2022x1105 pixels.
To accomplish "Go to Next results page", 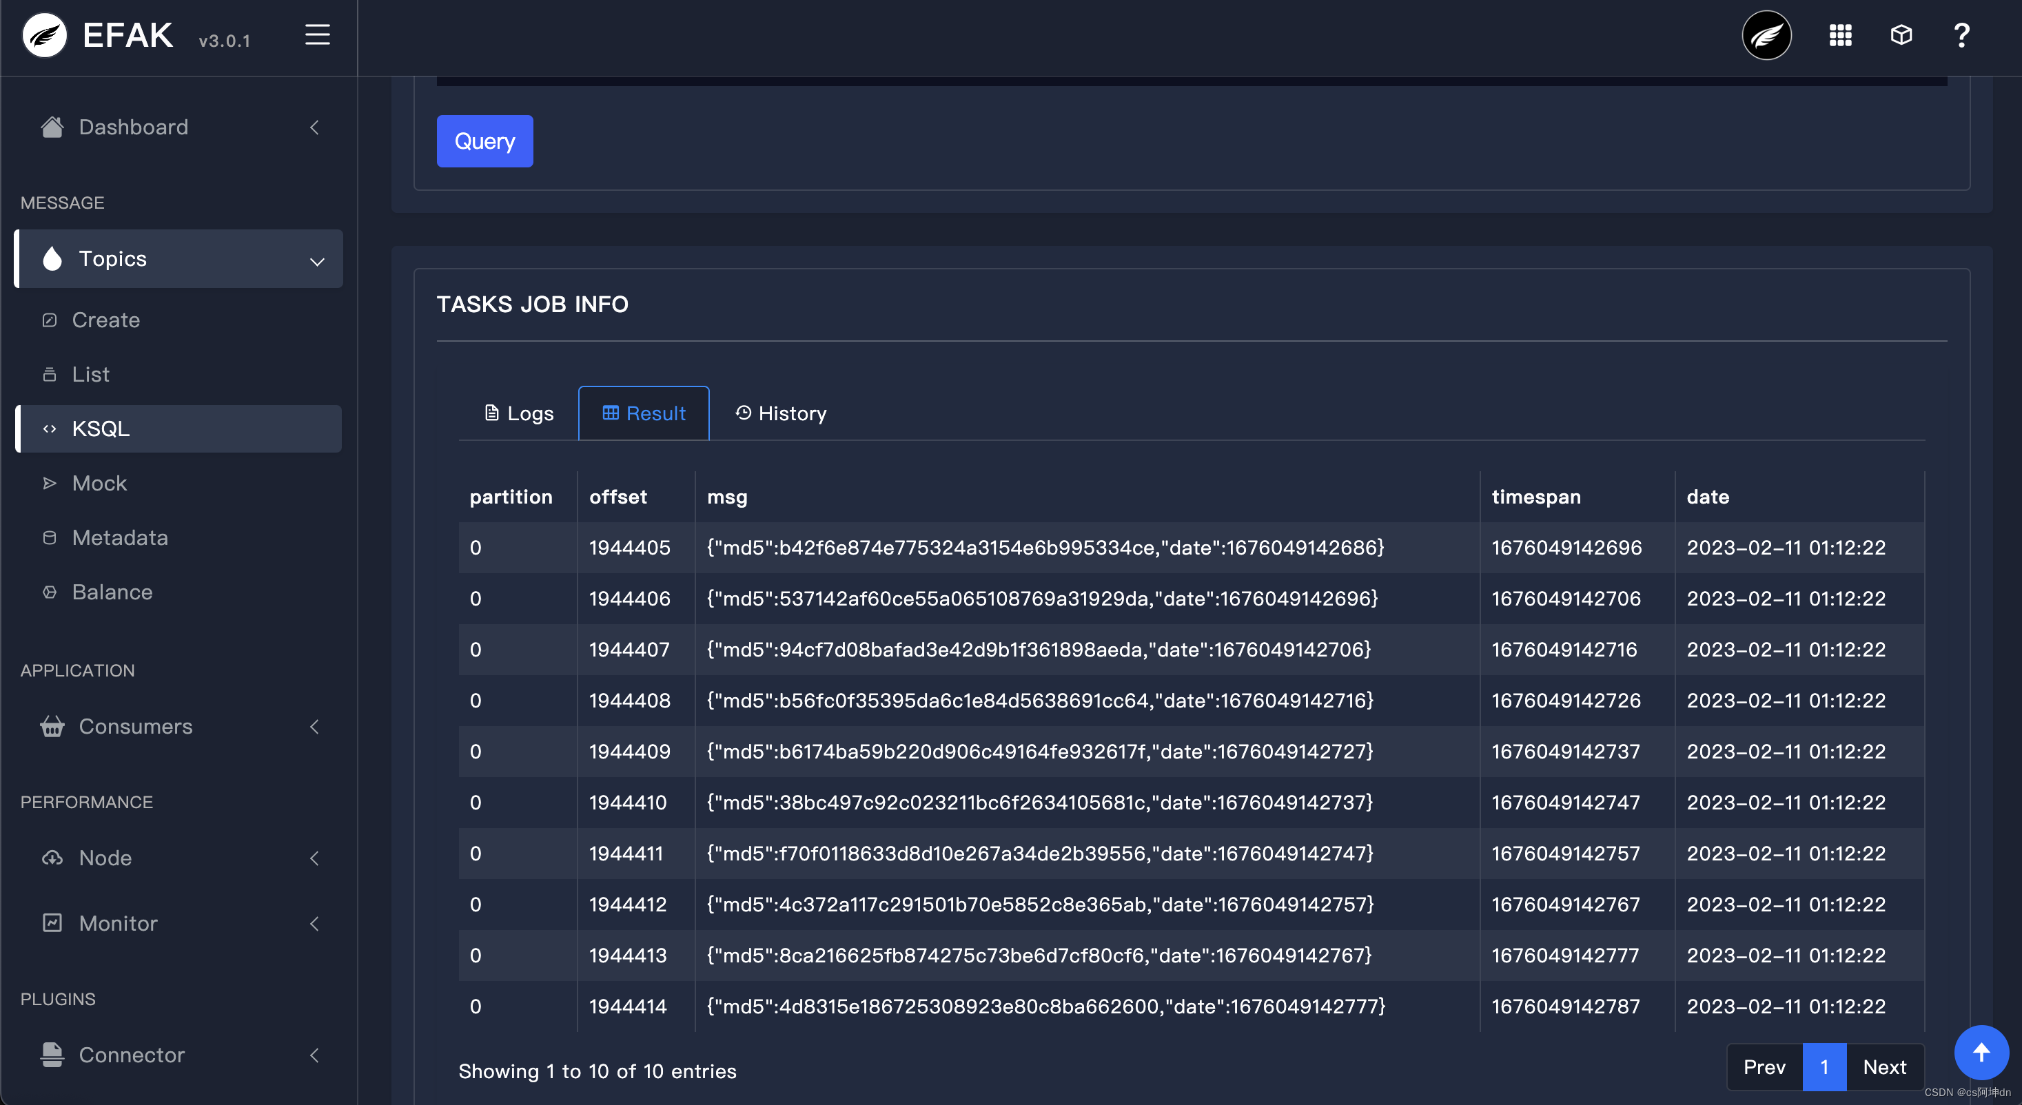I will point(1885,1067).
